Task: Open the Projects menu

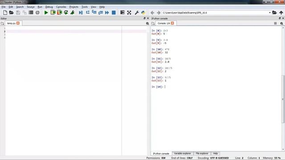Action: (74, 7)
